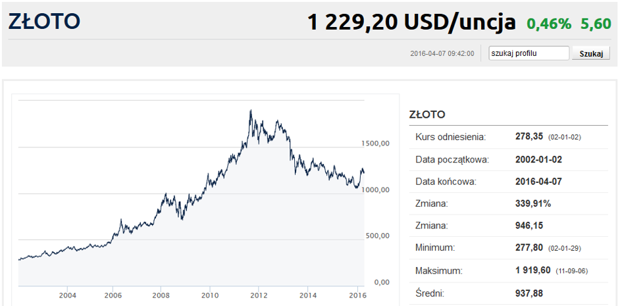Focus the szukaj profilu search field
This screenshot has height=306, width=622.
click(x=529, y=53)
